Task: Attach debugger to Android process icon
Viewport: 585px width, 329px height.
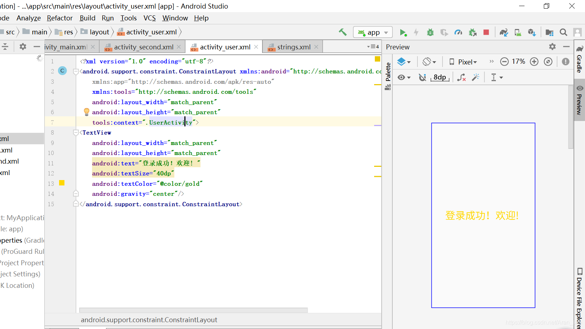Action: click(473, 33)
